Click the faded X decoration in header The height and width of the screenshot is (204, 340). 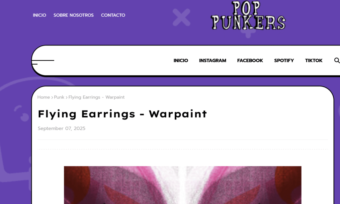tap(182, 17)
